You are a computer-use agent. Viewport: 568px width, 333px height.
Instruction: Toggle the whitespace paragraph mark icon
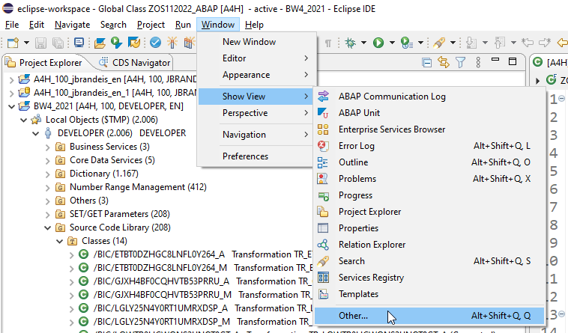coord(328,43)
